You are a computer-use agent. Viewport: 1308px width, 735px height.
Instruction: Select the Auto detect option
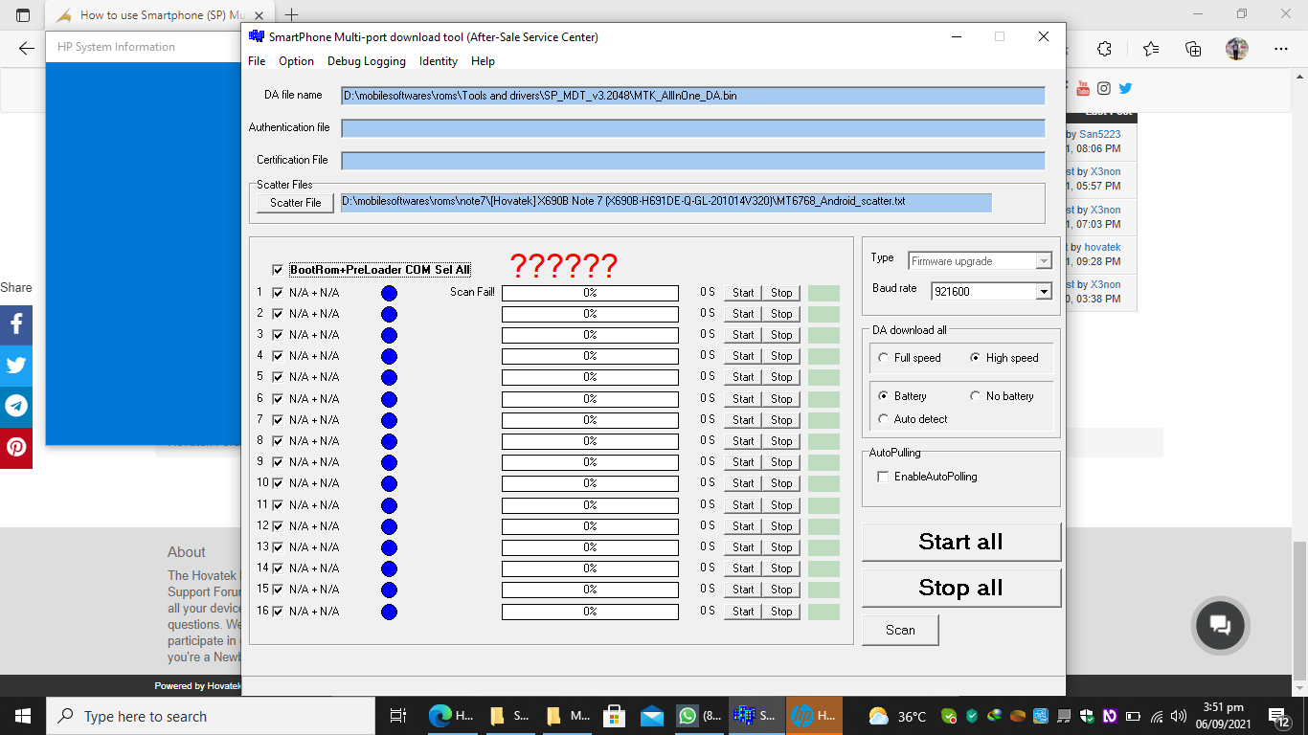click(883, 419)
